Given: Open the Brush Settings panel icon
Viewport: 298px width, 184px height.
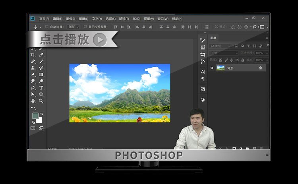Looking at the screenshot, I should 203,40.
